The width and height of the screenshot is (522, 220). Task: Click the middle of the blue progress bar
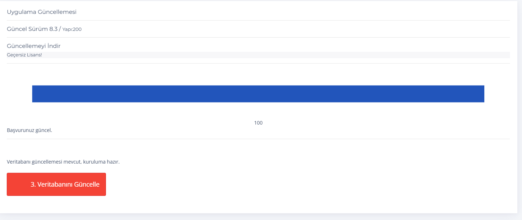click(258, 94)
